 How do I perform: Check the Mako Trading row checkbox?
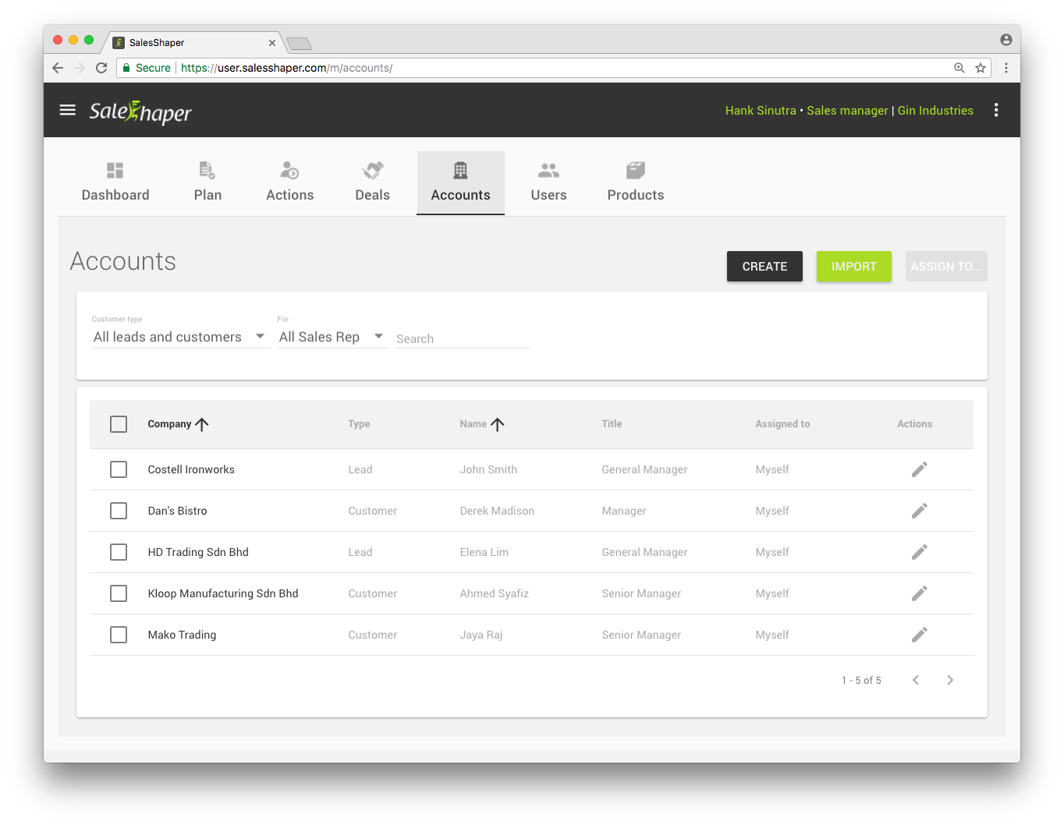[x=119, y=635]
